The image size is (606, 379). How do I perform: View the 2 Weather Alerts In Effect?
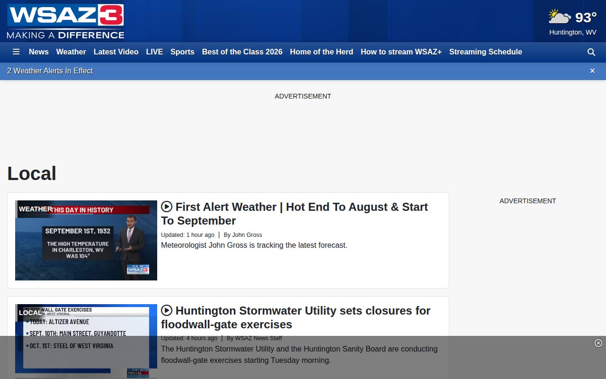point(50,71)
